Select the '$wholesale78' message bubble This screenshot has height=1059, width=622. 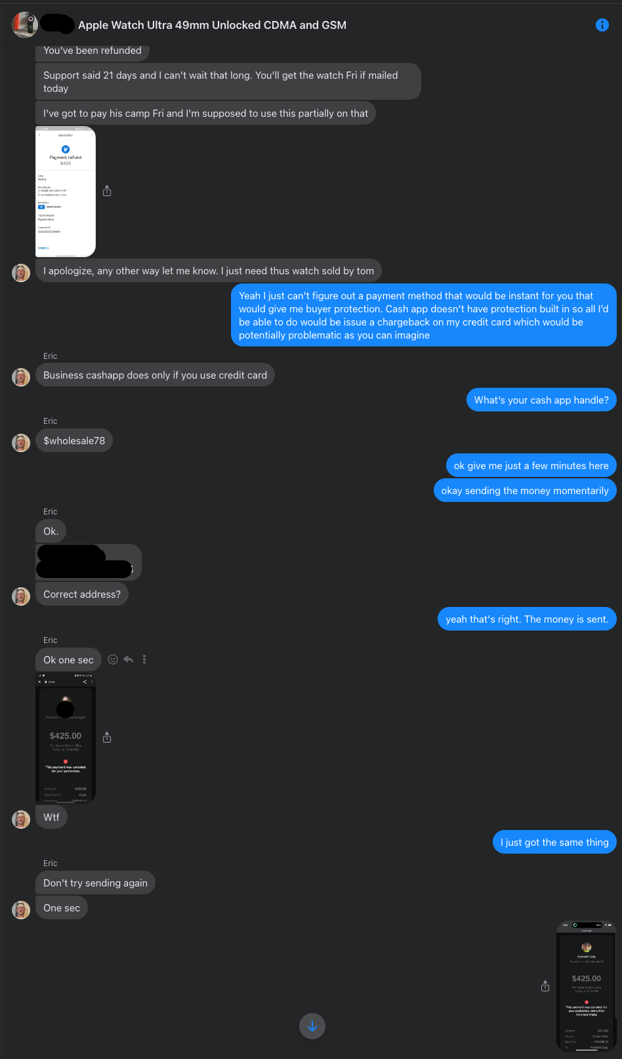74,441
